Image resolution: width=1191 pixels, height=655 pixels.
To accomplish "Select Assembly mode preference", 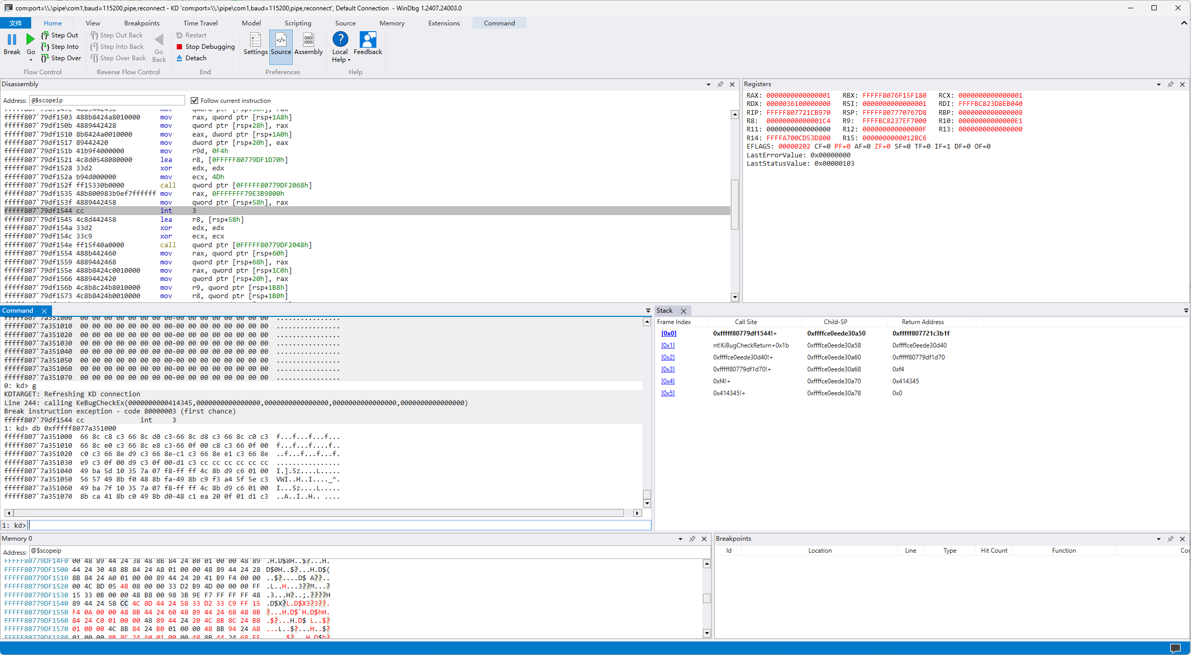I will 308,44.
